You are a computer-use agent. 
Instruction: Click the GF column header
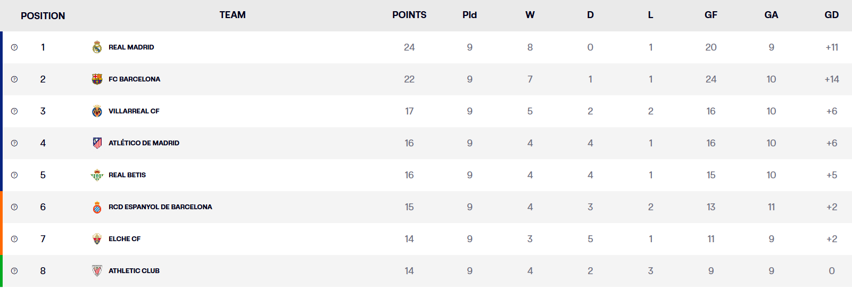point(710,15)
